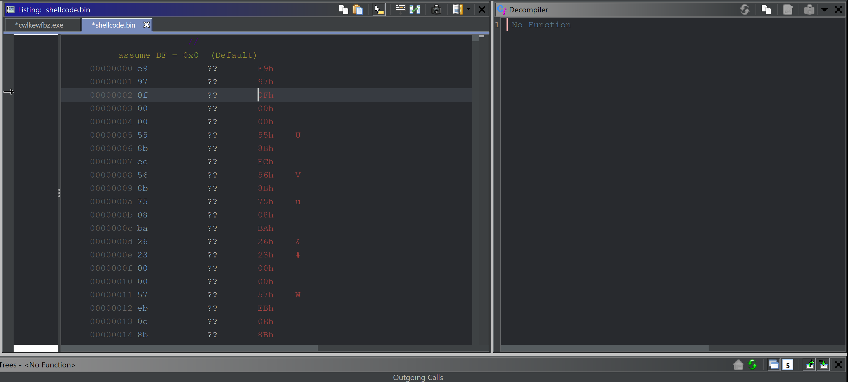Viewport: 848px width, 382px height.
Task: Select the shellcode.bin tab
Action: click(114, 25)
